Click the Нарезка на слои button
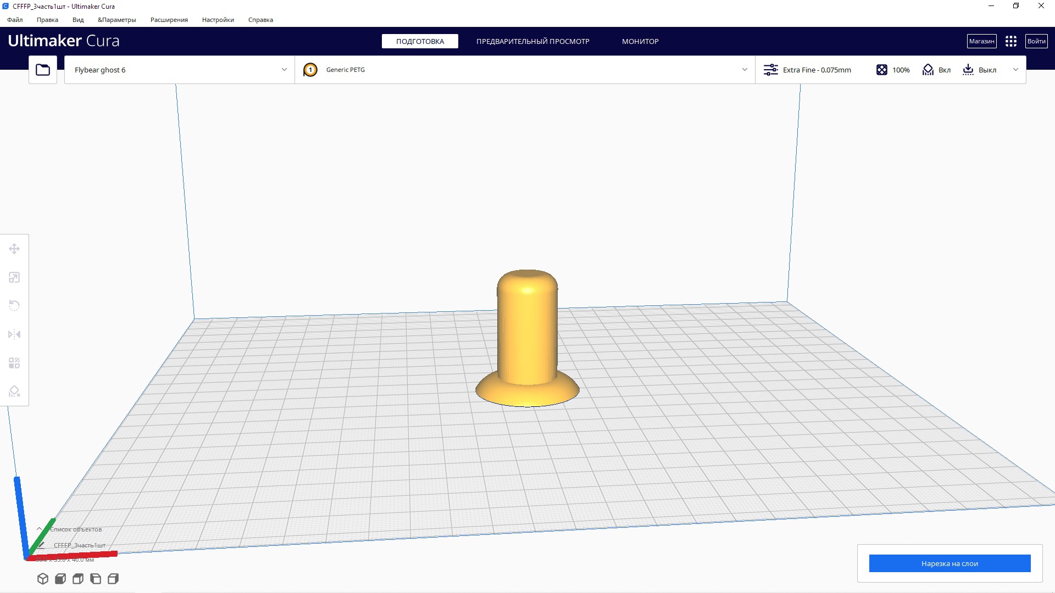This screenshot has height=593, width=1055. click(x=949, y=563)
